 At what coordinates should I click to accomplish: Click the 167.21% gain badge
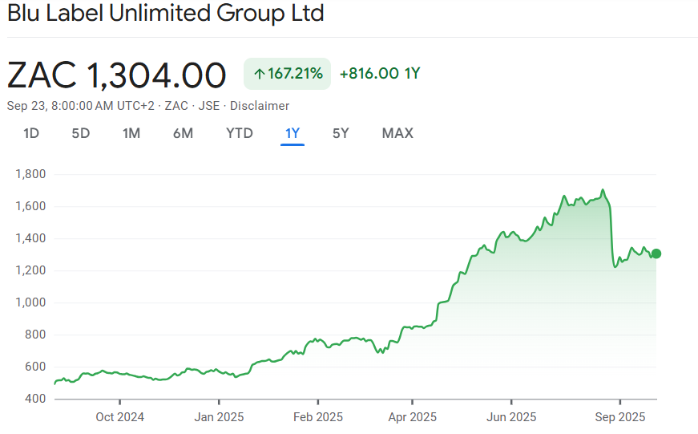pos(287,74)
